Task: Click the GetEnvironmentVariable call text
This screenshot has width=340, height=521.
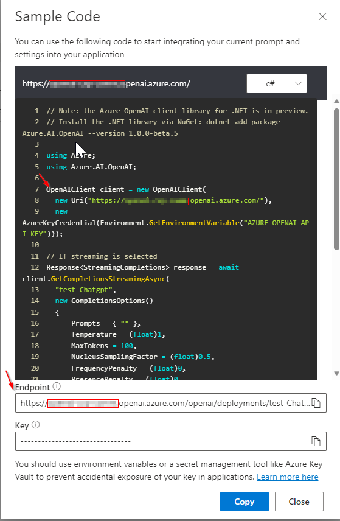Action: pos(194,223)
